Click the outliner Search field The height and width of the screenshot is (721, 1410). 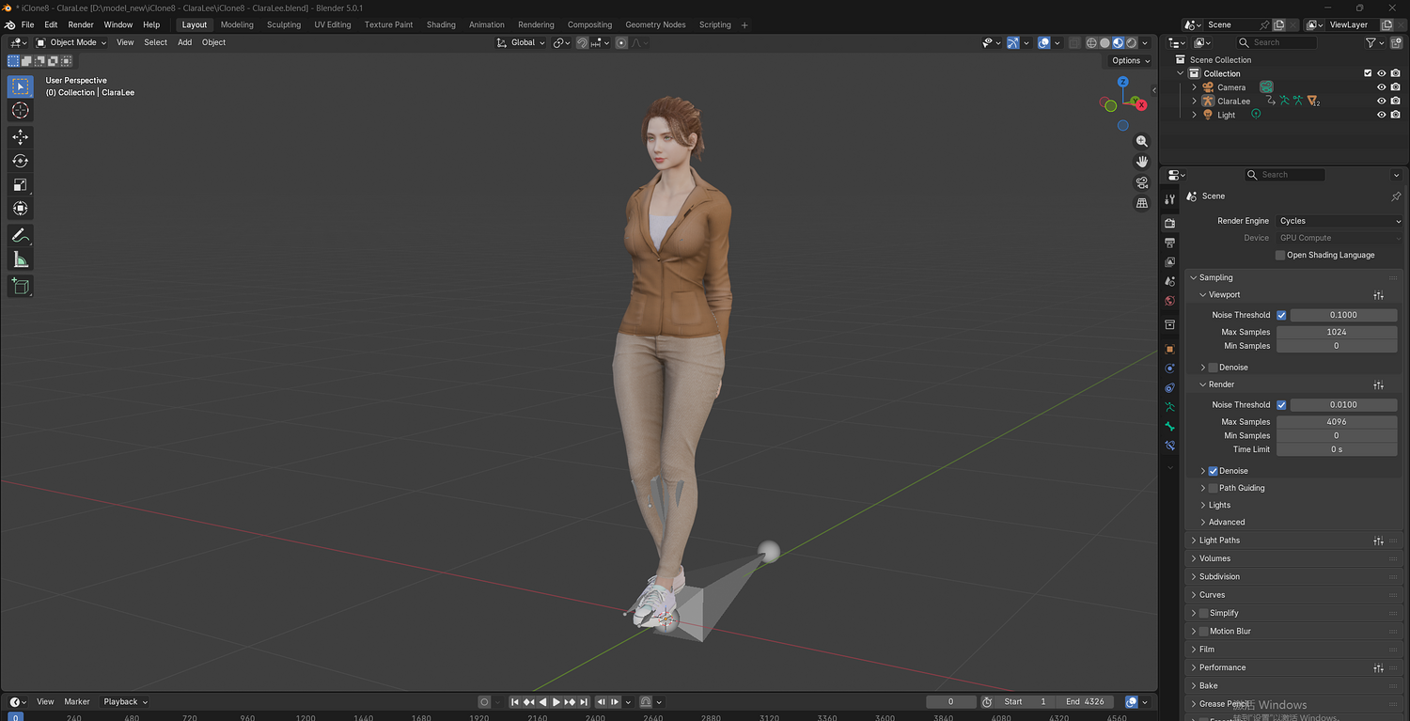click(x=1277, y=42)
